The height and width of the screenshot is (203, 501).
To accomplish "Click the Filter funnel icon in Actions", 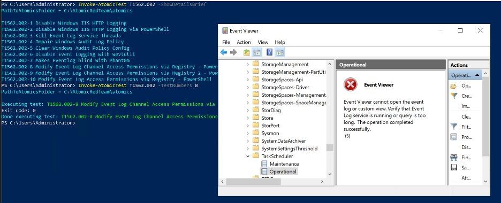I will pyautogui.click(x=454, y=127).
